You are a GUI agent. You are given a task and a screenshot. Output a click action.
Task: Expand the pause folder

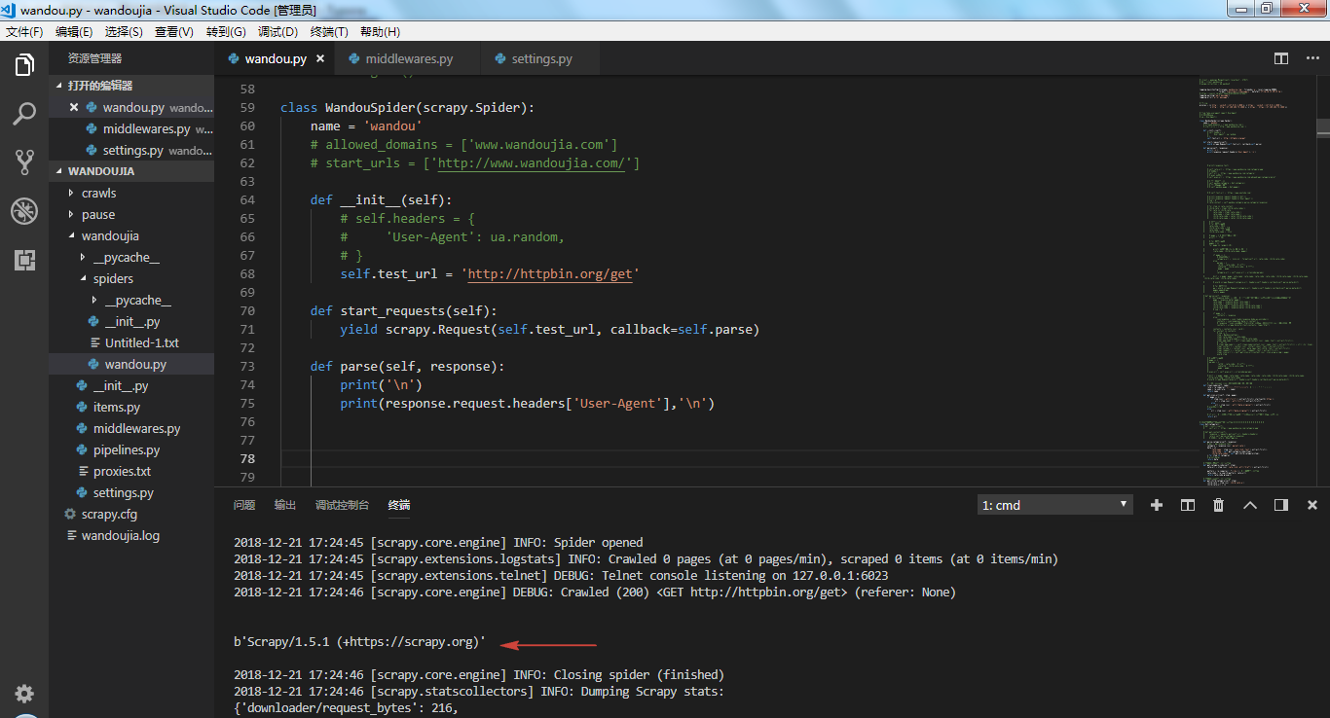131,214
